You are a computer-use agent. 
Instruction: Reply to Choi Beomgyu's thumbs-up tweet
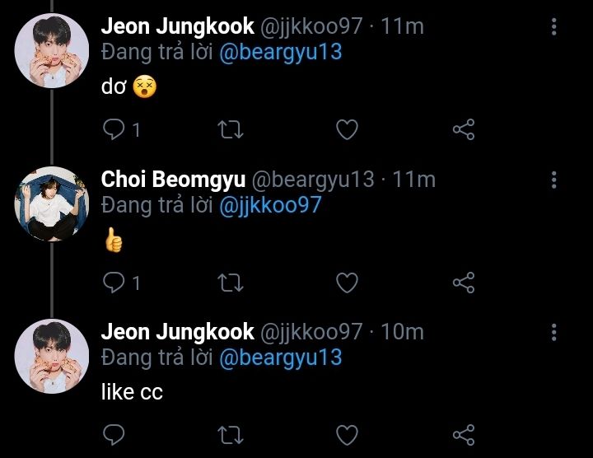(x=114, y=283)
